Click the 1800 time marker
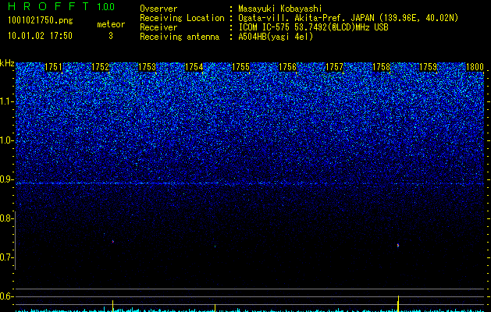The width and height of the screenshot is (491, 312). 475,67
